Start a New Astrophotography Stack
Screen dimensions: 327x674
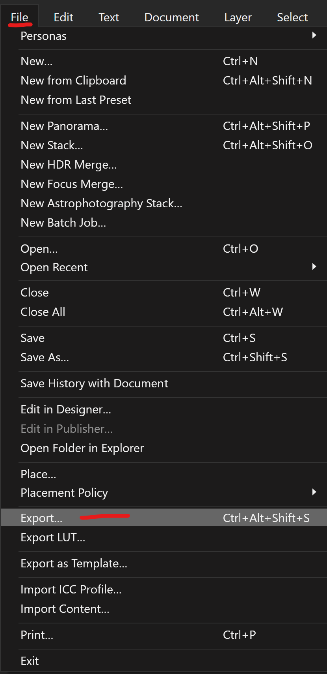(101, 203)
